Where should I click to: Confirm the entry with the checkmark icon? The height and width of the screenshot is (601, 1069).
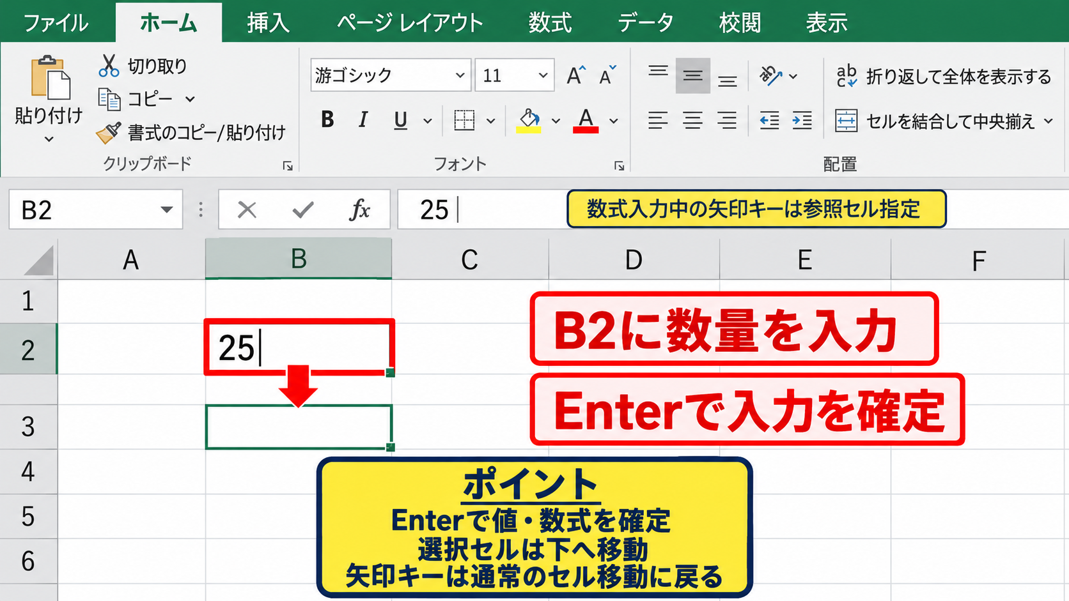click(303, 209)
